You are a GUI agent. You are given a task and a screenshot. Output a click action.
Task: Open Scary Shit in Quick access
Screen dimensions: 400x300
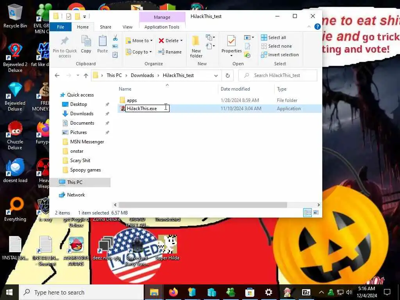(x=80, y=161)
